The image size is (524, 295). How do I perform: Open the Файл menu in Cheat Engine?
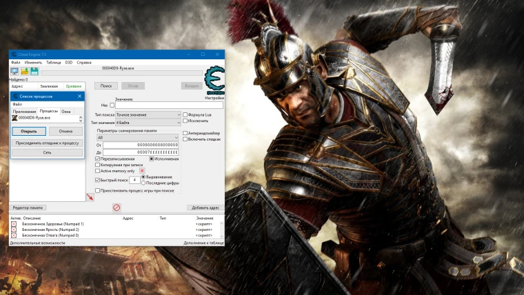click(15, 63)
